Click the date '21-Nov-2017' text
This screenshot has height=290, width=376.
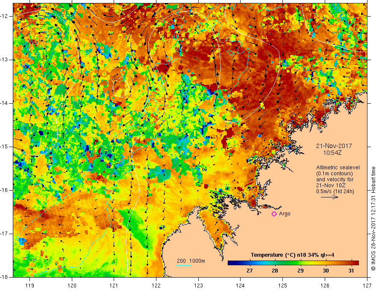click(x=334, y=146)
